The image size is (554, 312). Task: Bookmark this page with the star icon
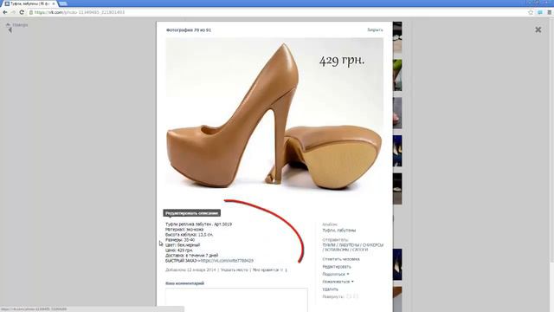(x=531, y=12)
